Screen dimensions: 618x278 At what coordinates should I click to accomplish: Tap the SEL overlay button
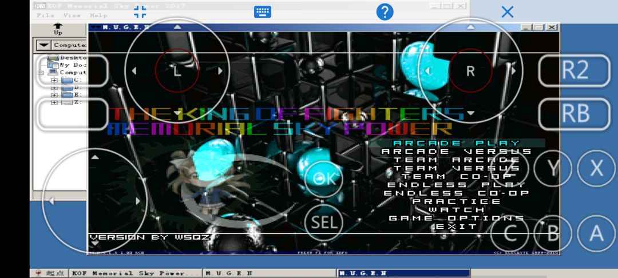click(x=324, y=223)
